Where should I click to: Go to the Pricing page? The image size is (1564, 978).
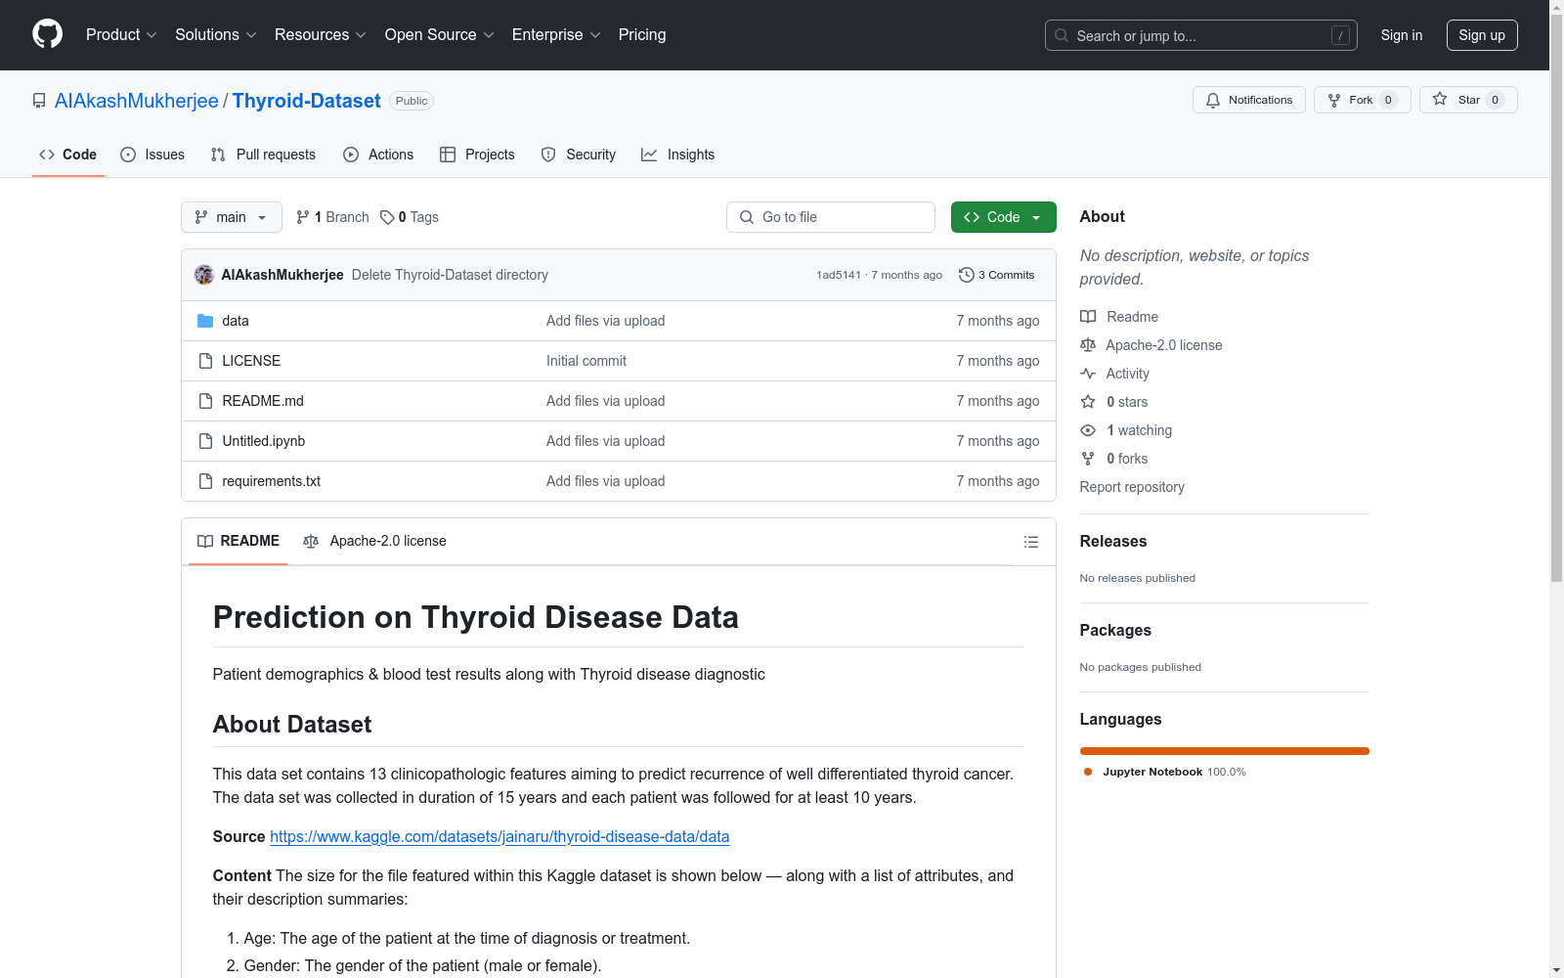pos(642,35)
